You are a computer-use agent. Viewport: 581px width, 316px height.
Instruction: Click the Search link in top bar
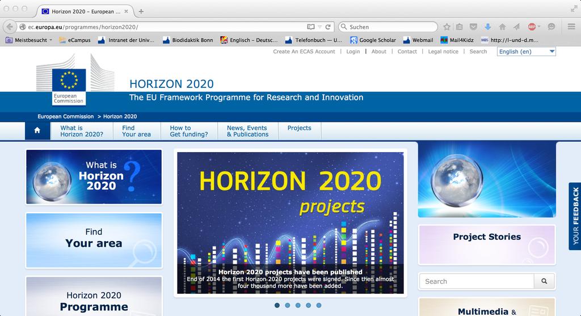pos(478,52)
